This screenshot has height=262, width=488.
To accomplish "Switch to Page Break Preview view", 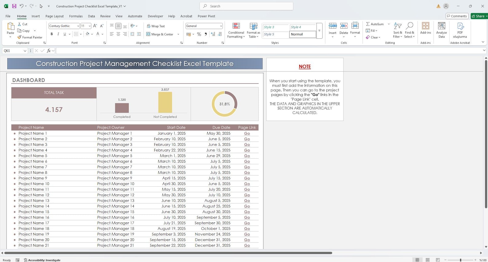I will point(438,260).
